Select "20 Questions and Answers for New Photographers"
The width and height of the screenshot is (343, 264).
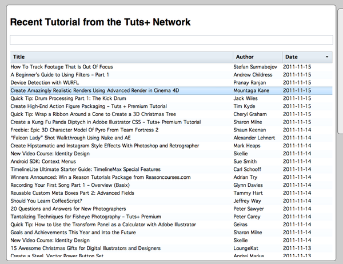(171, 209)
